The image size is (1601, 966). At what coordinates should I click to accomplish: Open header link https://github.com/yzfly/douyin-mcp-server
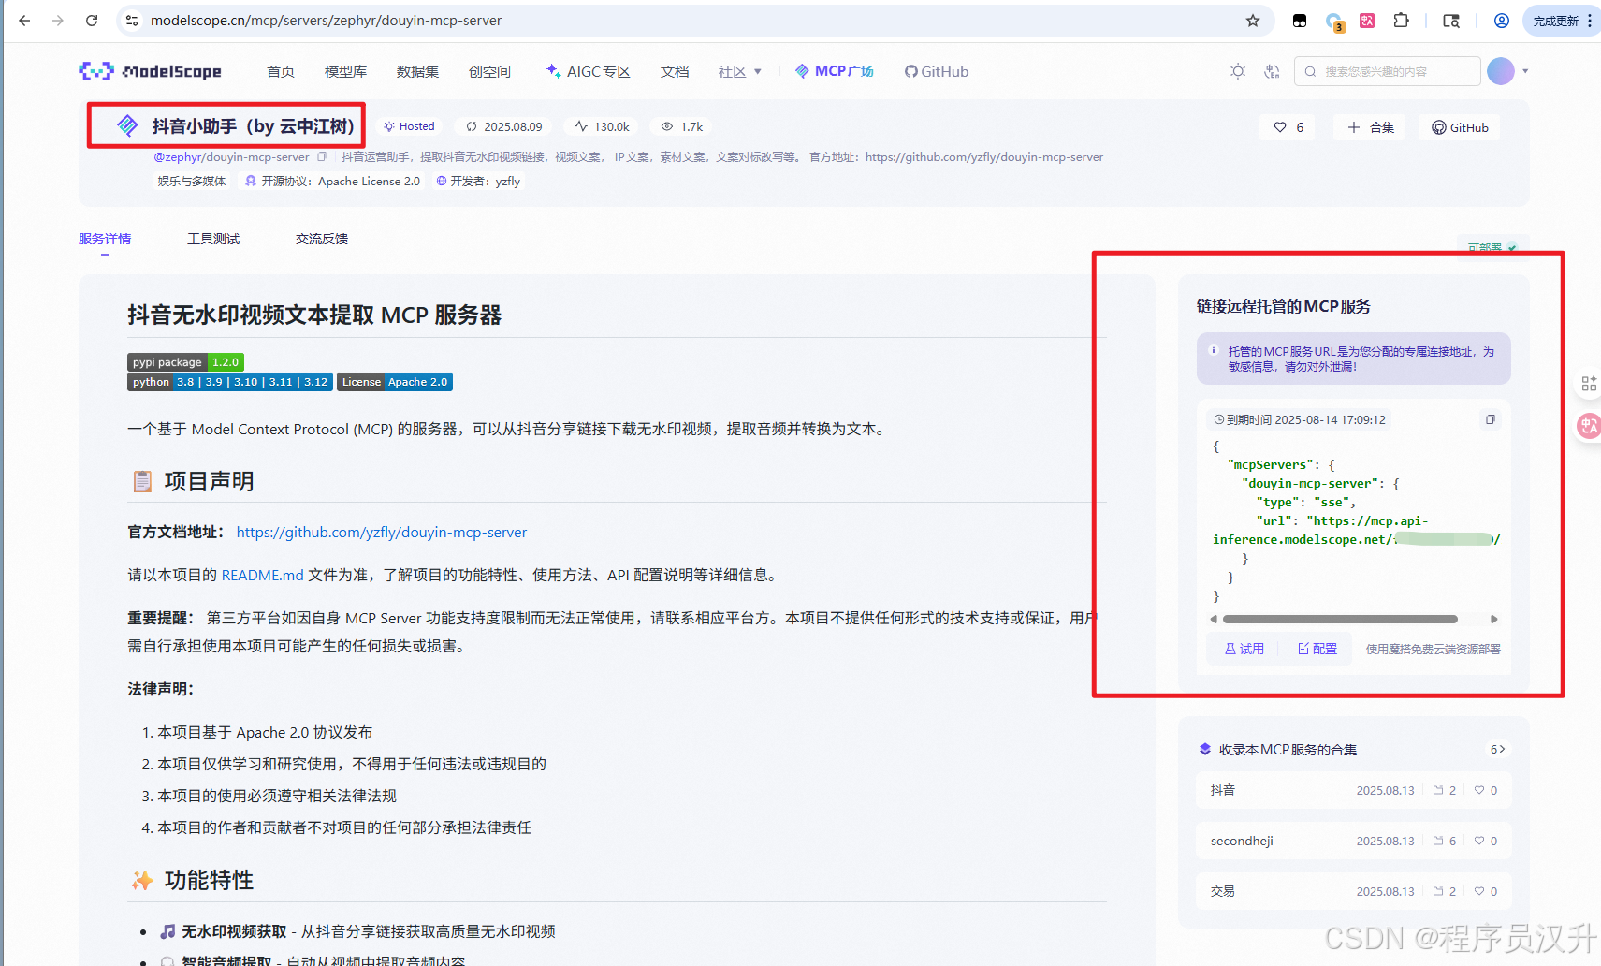point(984,156)
